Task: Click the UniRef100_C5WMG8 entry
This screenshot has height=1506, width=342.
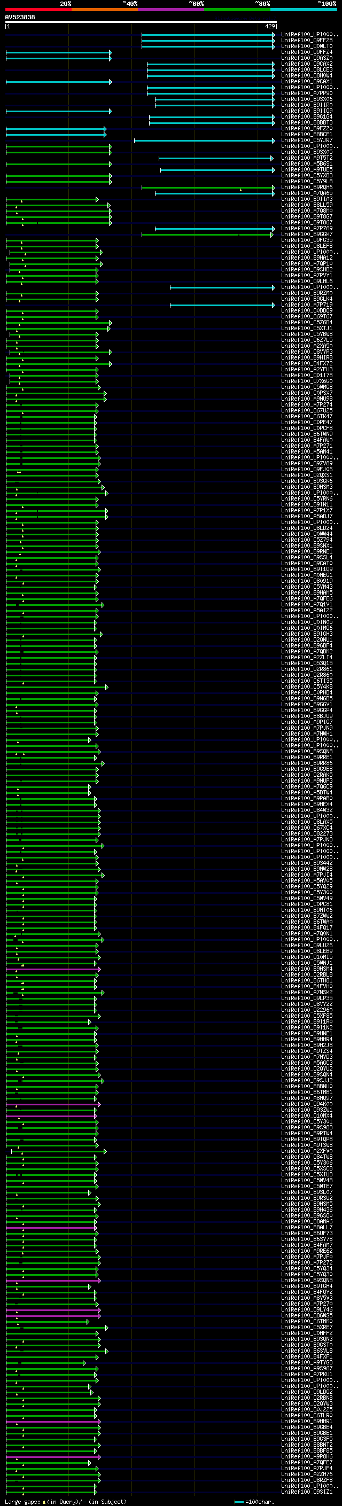Action: [307, 387]
